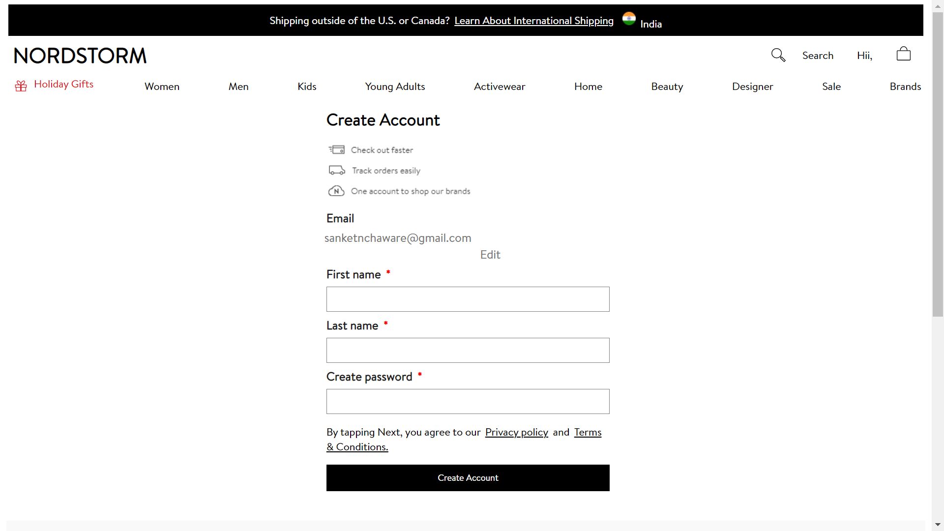This screenshot has width=944, height=531.
Task: Click the search magnifier icon
Action: [778, 55]
